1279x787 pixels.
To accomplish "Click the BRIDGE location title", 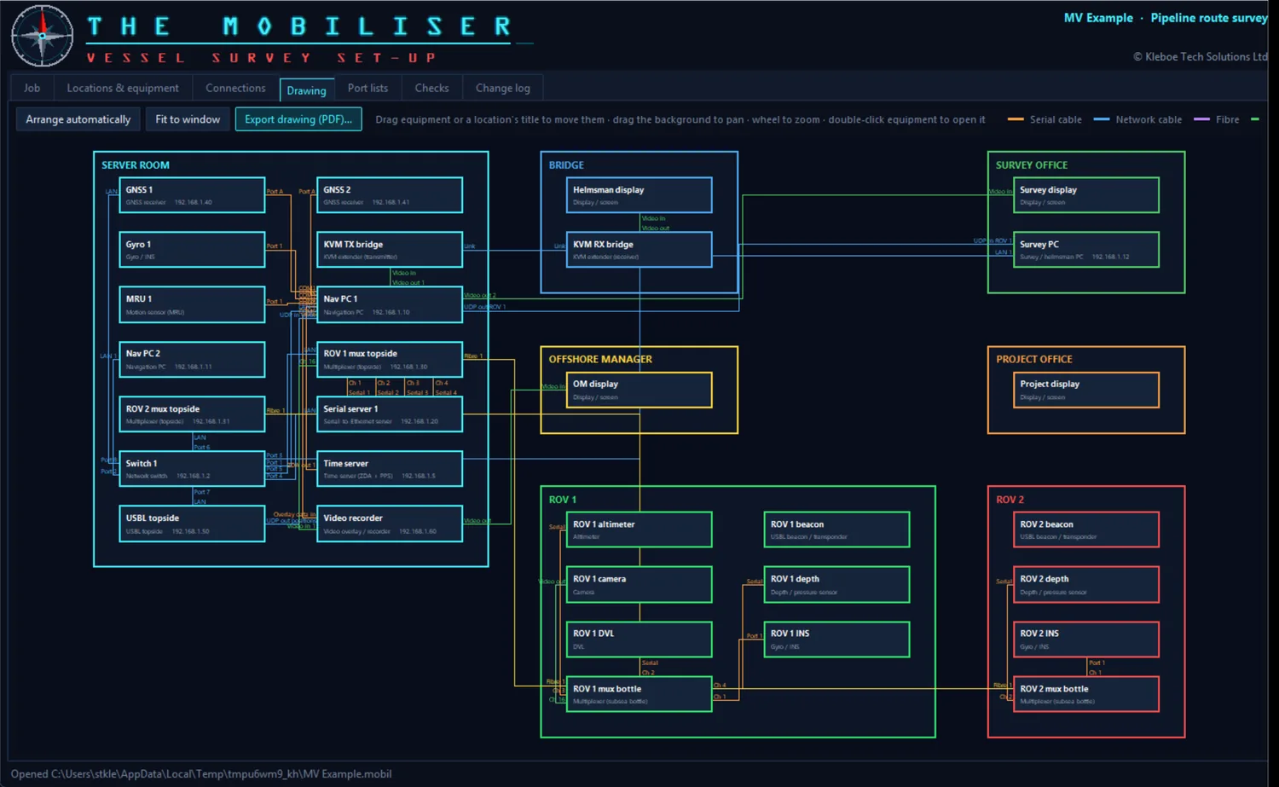I will click(566, 165).
